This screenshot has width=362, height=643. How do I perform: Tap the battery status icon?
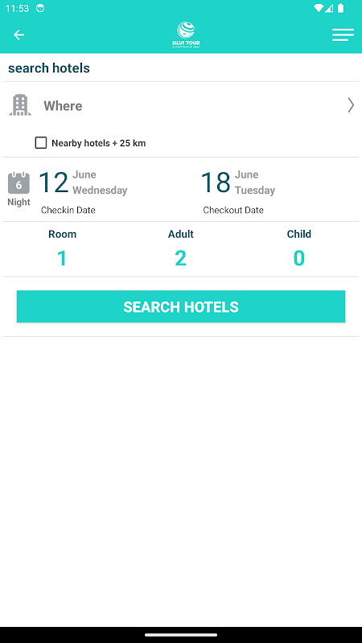pyautogui.click(x=340, y=8)
